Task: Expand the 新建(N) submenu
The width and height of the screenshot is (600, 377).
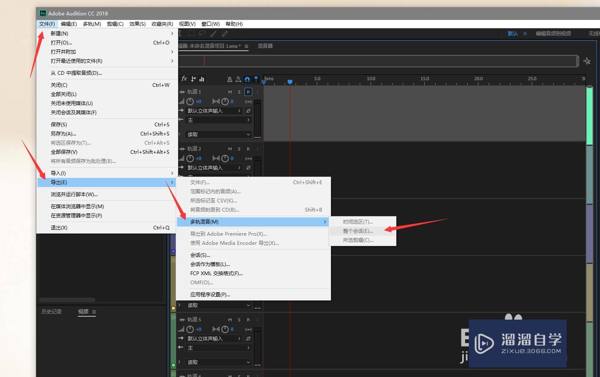Action: point(107,33)
